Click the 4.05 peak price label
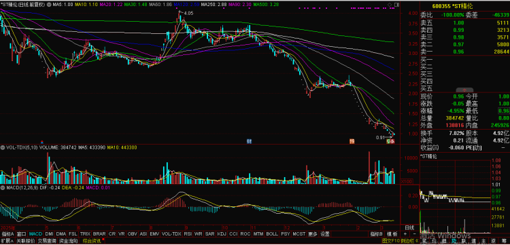The height and width of the screenshot is (245, 510). tap(188, 13)
